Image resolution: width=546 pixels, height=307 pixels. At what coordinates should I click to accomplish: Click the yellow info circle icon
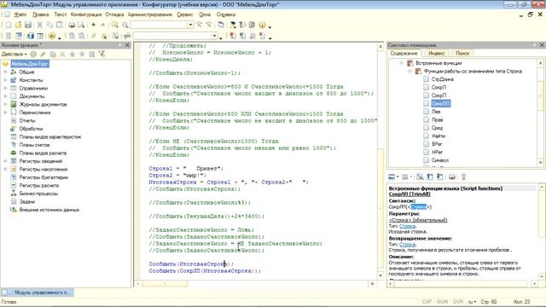[262, 25]
